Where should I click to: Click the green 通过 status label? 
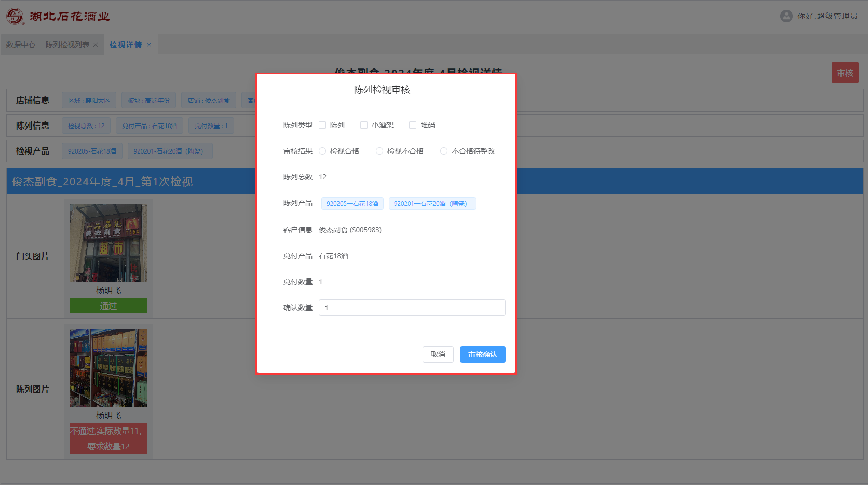point(108,306)
